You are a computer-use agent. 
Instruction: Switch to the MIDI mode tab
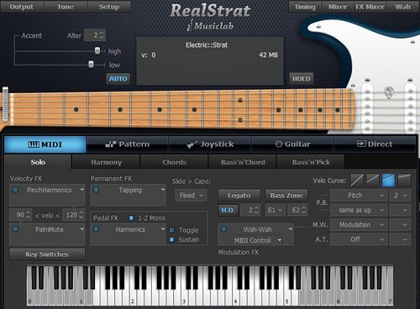(45, 144)
